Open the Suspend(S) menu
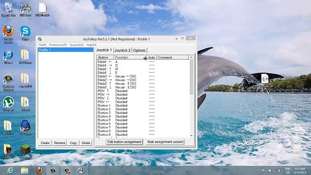Image resolution: width=311 pixels, height=175 pixels. pos(77,45)
